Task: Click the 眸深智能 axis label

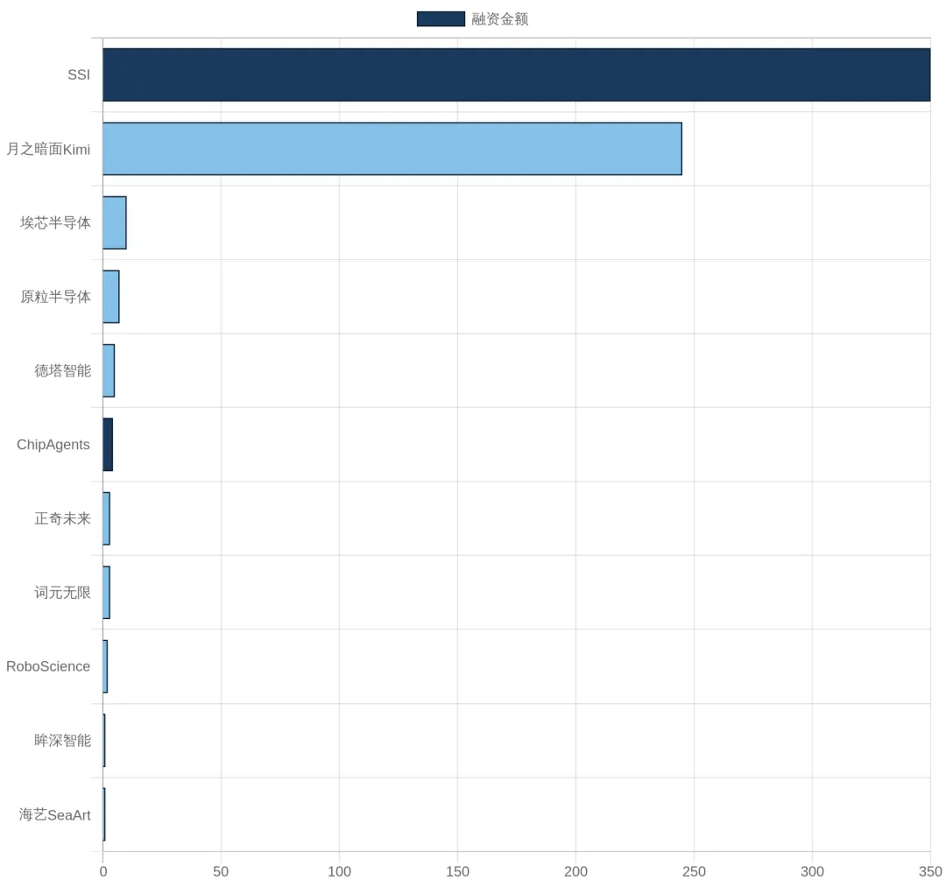Action: (63, 741)
